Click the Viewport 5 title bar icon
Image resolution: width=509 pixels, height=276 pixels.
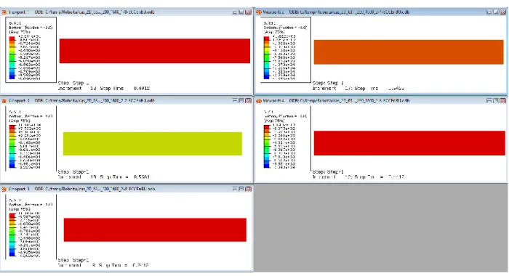pyautogui.click(x=4, y=189)
